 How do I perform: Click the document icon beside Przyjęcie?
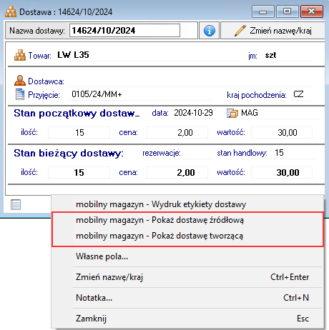click(x=20, y=94)
